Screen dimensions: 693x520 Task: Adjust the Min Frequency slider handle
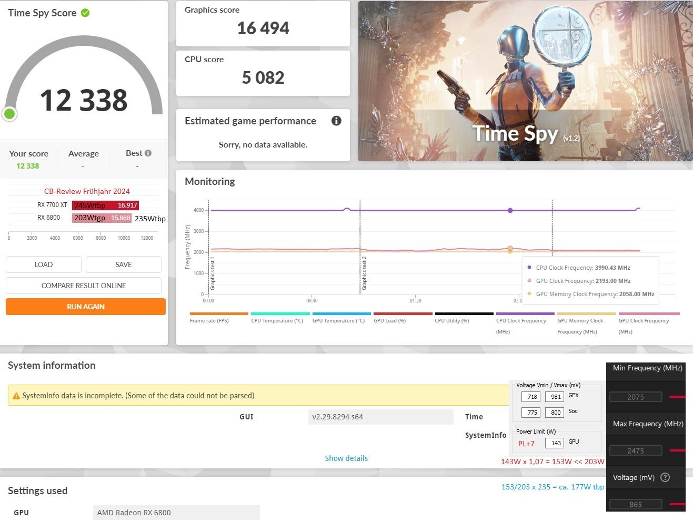tap(677, 396)
